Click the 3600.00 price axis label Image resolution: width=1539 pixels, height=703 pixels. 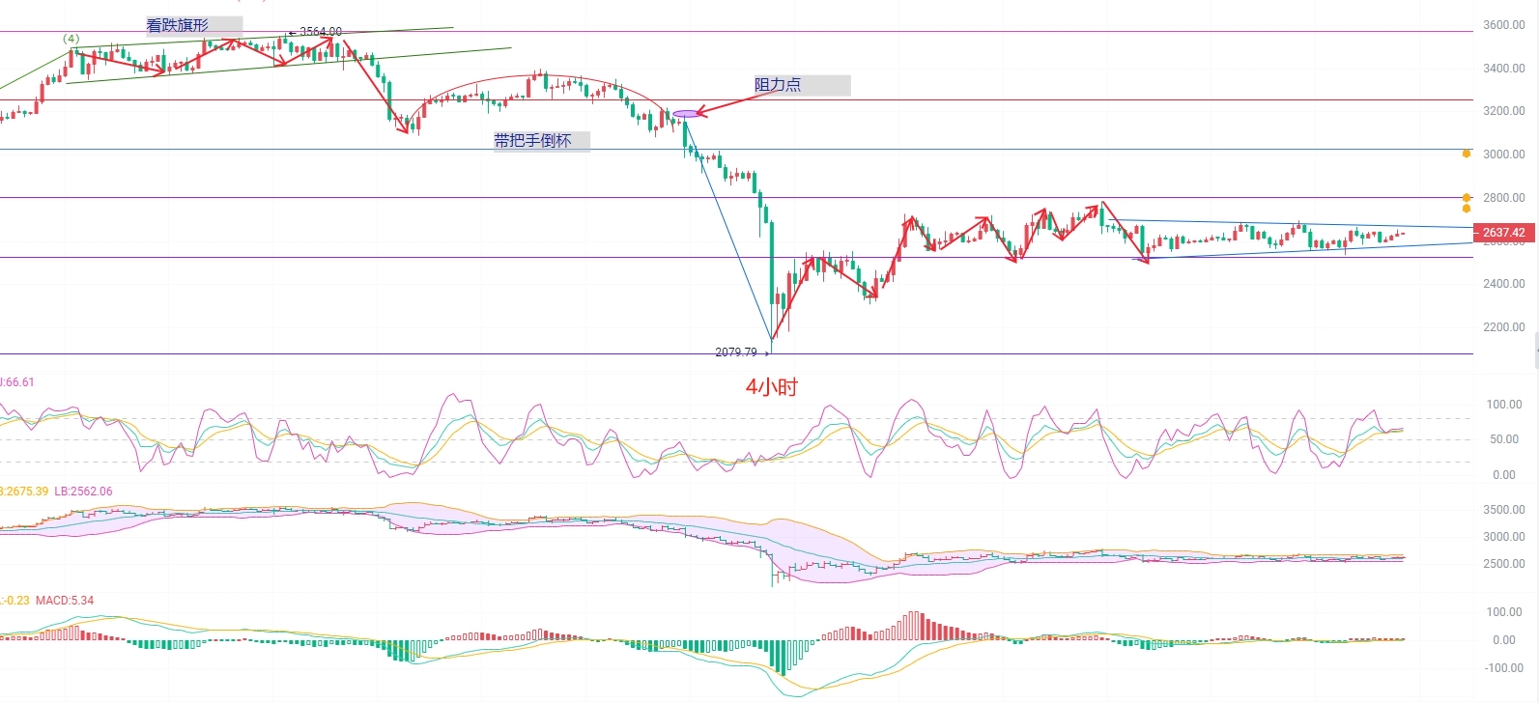pos(1503,25)
